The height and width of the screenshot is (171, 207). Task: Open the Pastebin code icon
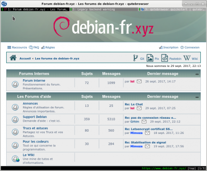[x=165, y=58]
